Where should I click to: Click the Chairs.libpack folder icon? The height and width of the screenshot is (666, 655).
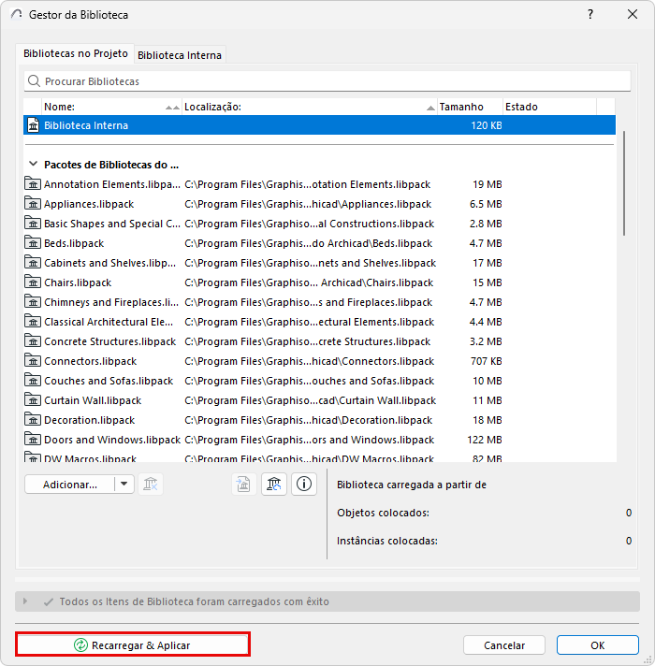pos(33,282)
